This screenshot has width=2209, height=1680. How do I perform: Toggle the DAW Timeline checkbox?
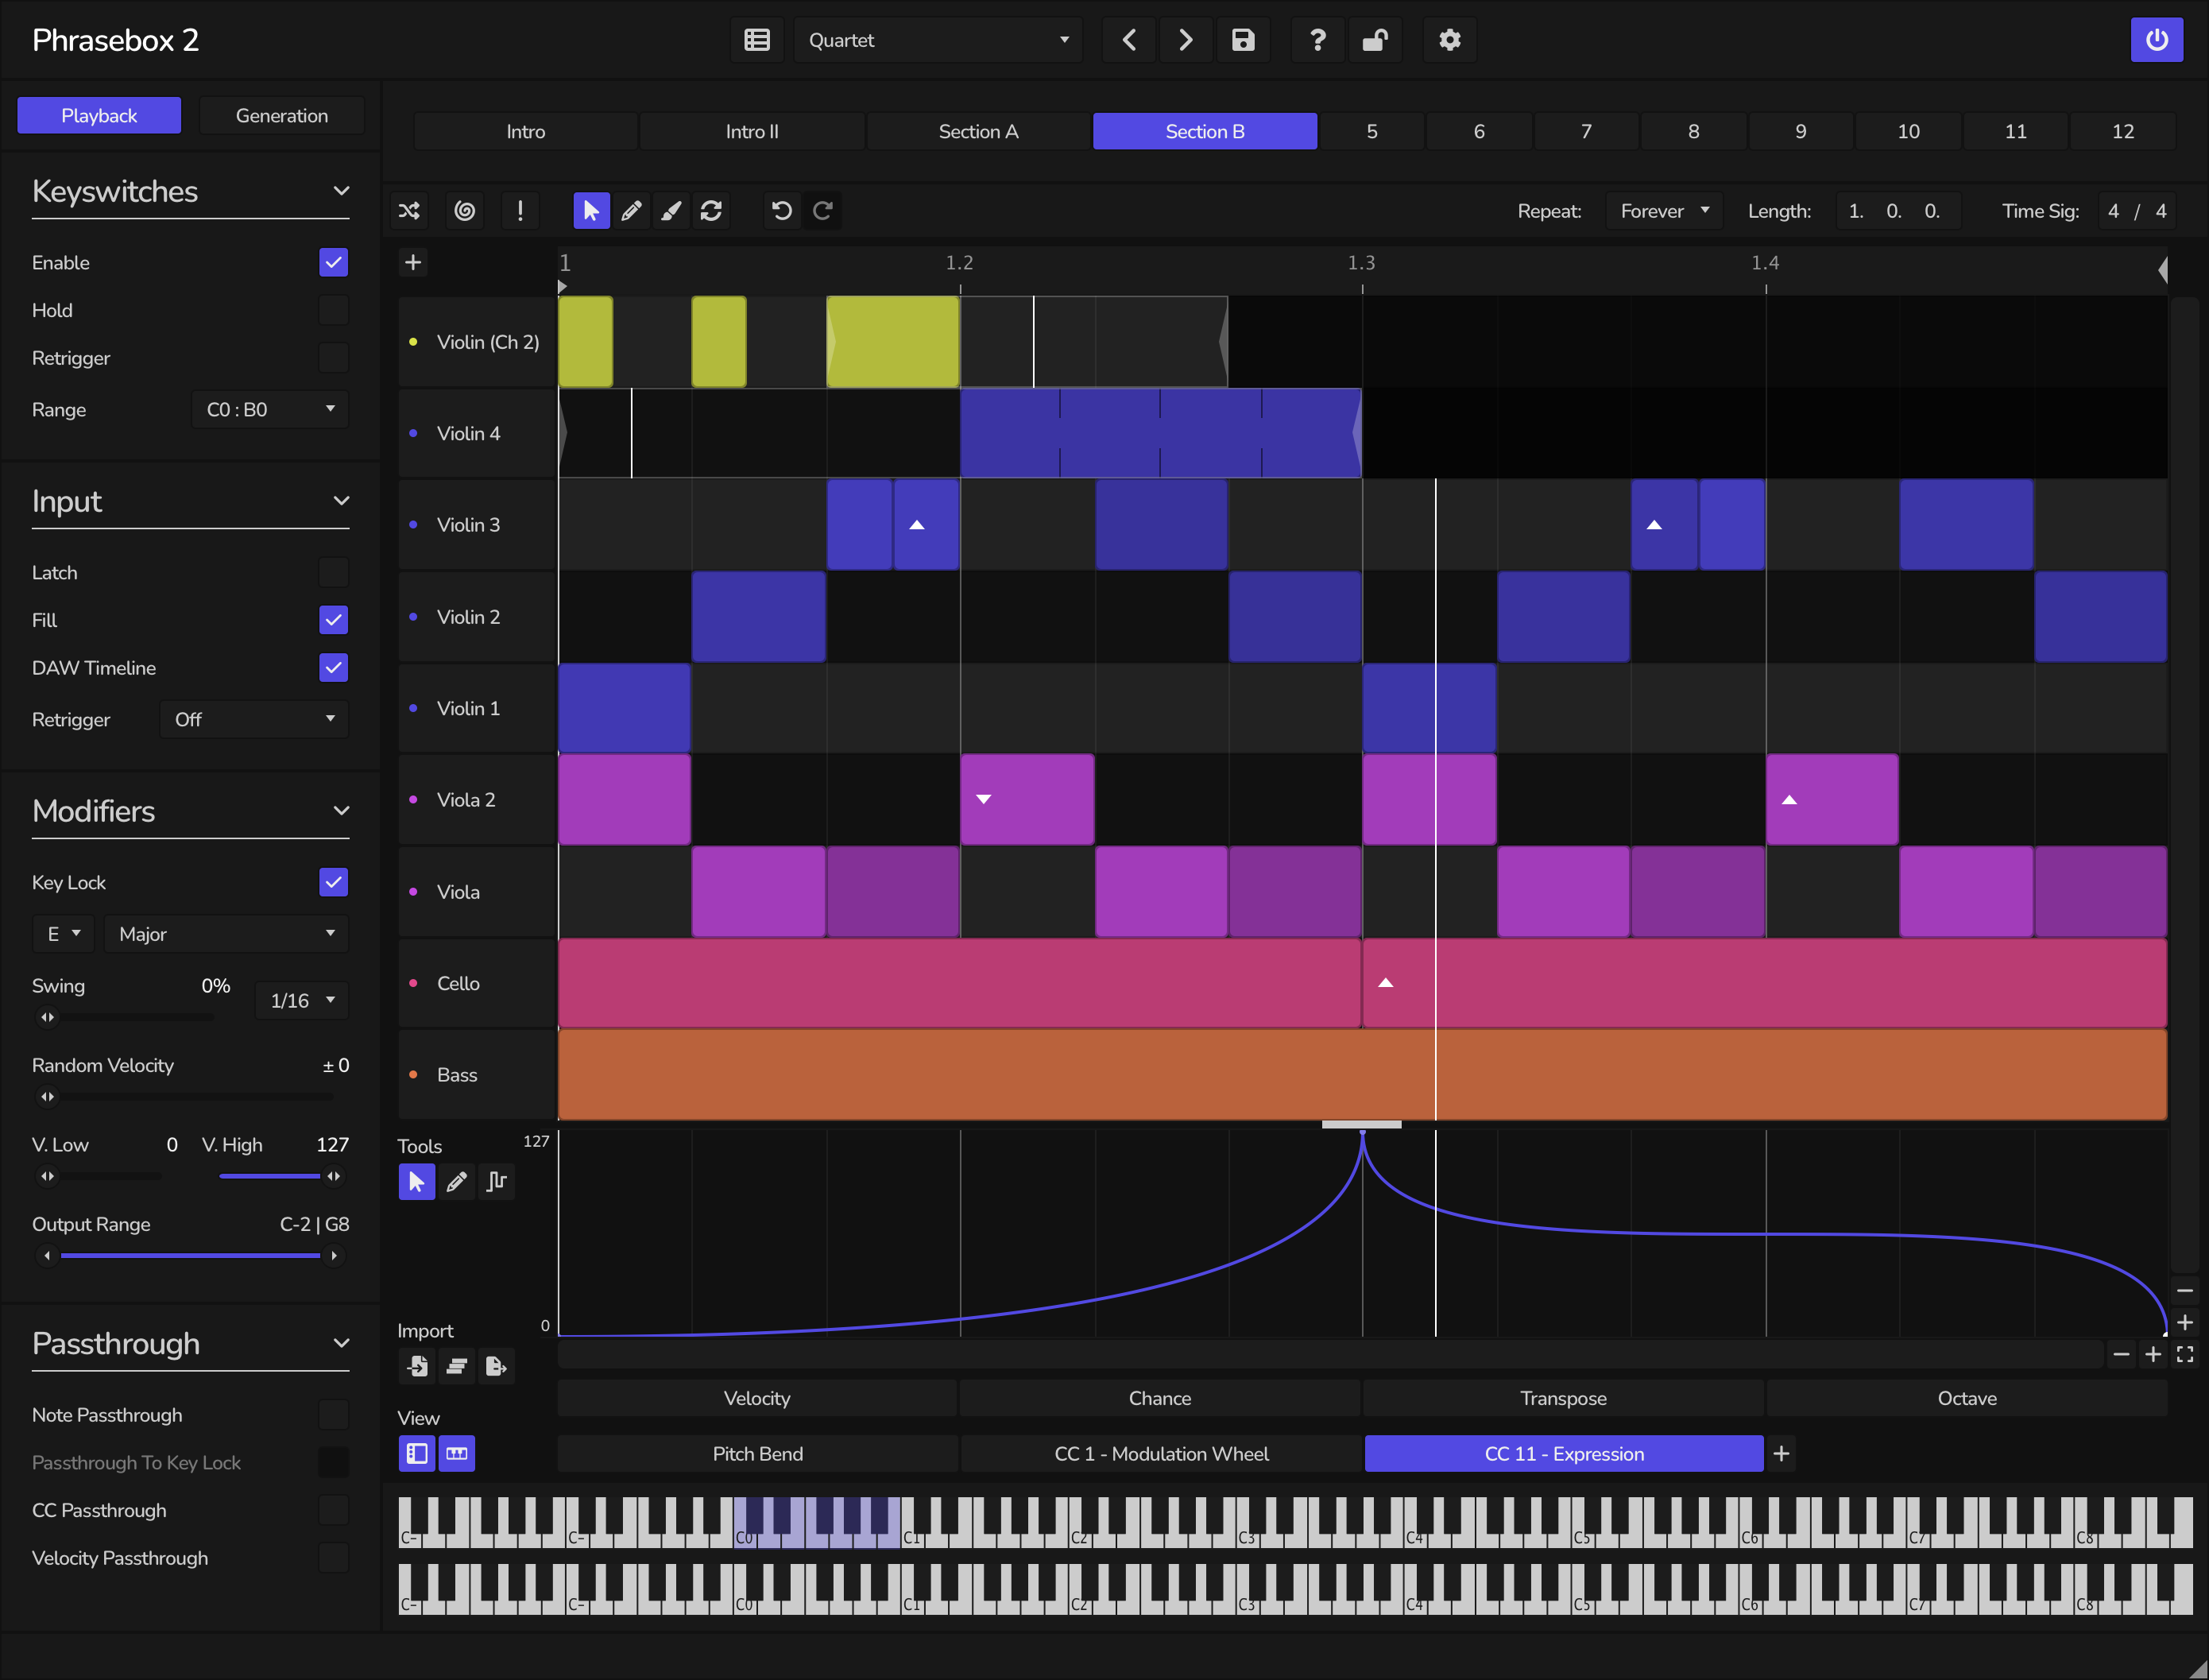click(x=334, y=668)
